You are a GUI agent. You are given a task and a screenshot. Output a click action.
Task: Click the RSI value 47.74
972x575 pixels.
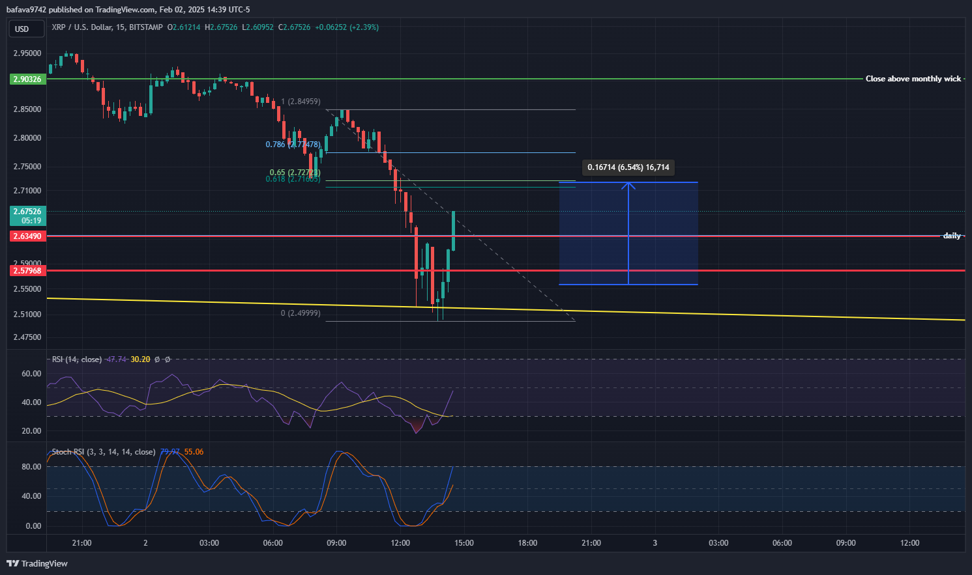pyautogui.click(x=117, y=359)
